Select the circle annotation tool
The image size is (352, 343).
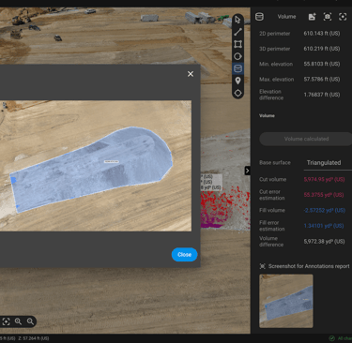tap(237, 56)
